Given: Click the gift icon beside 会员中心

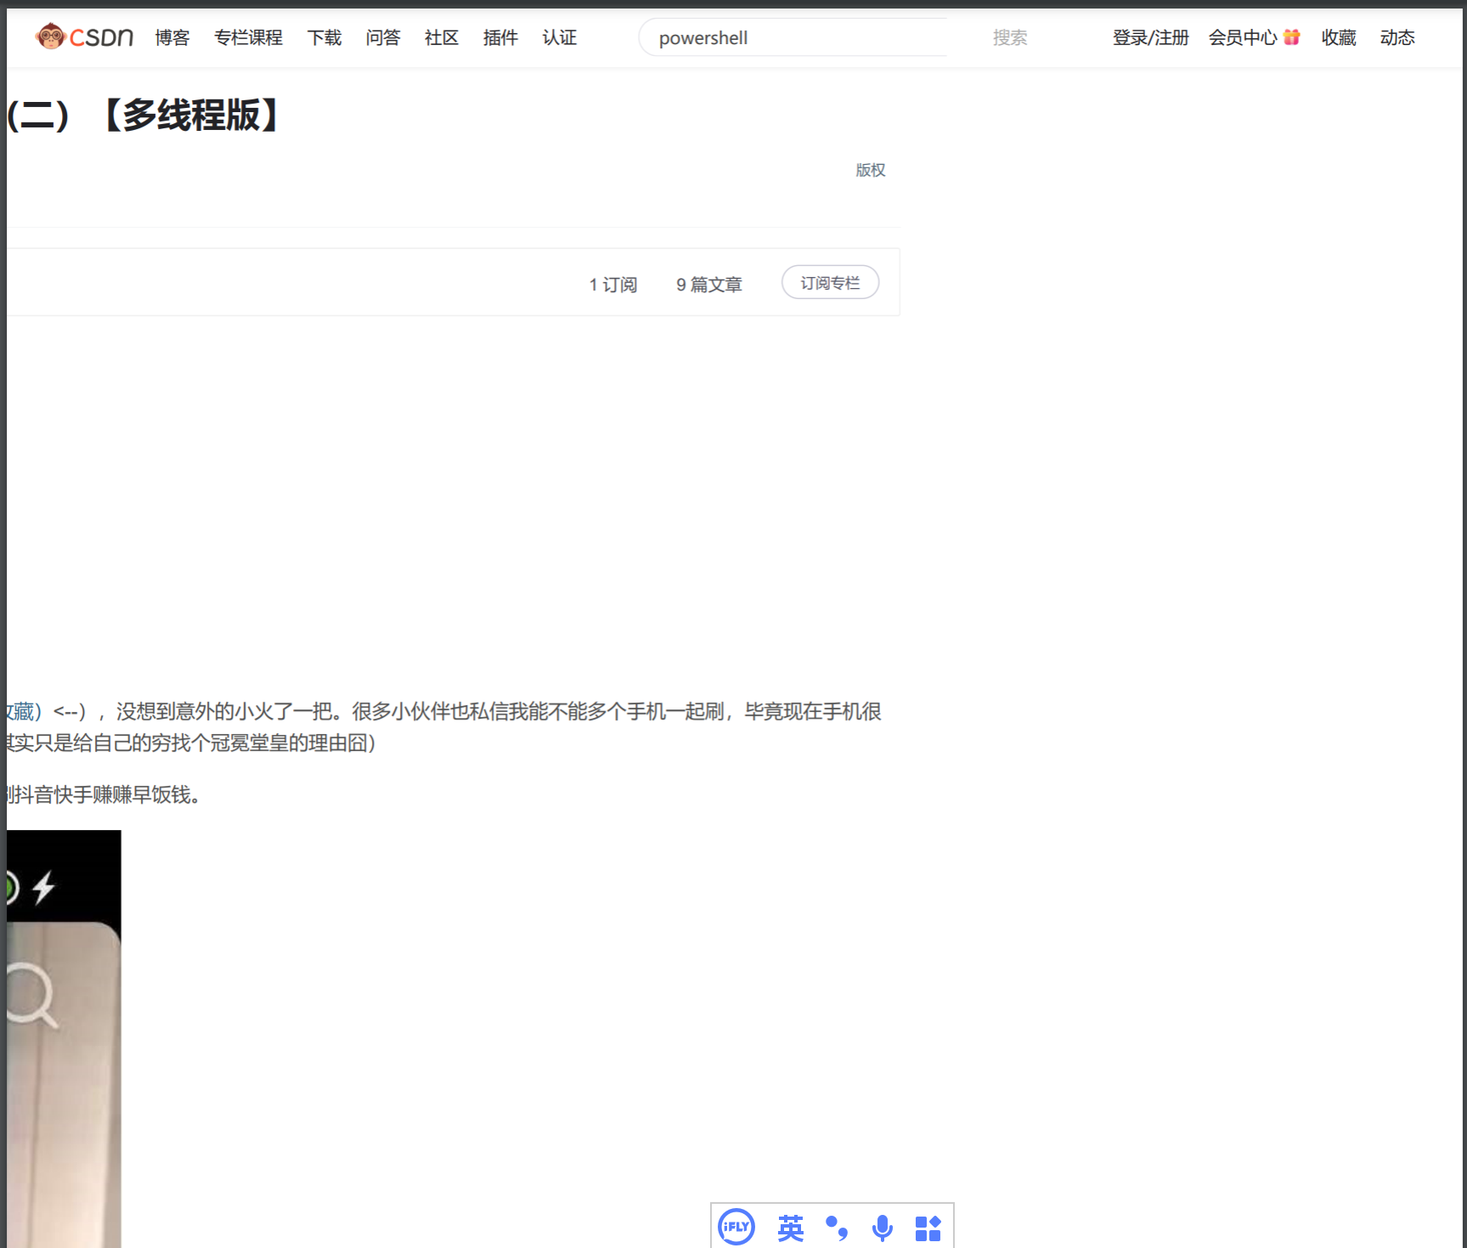Looking at the screenshot, I should 1292,37.
